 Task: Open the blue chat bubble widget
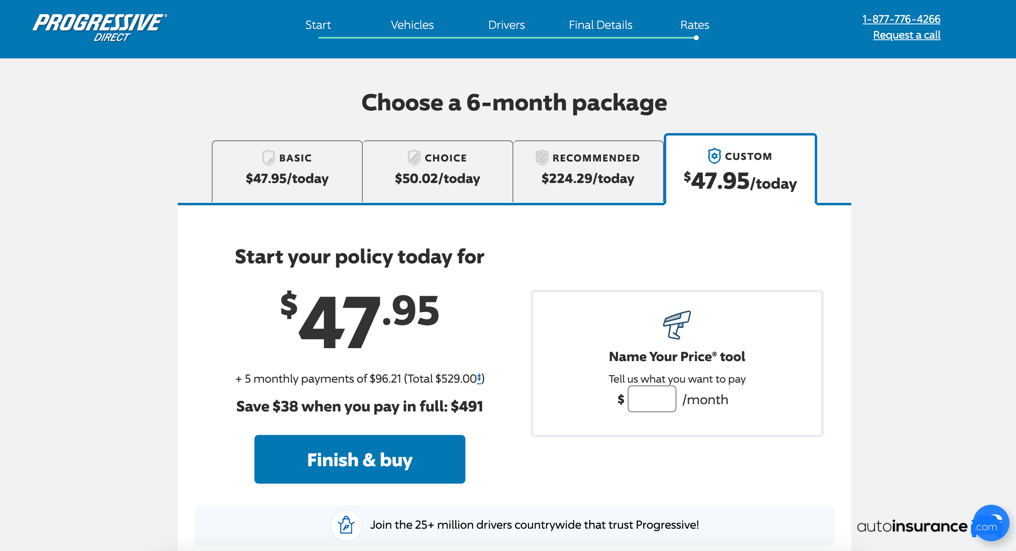point(991,523)
